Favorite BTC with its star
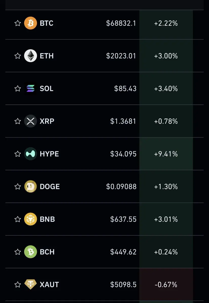This screenshot has height=303, width=209. click(17, 23)
